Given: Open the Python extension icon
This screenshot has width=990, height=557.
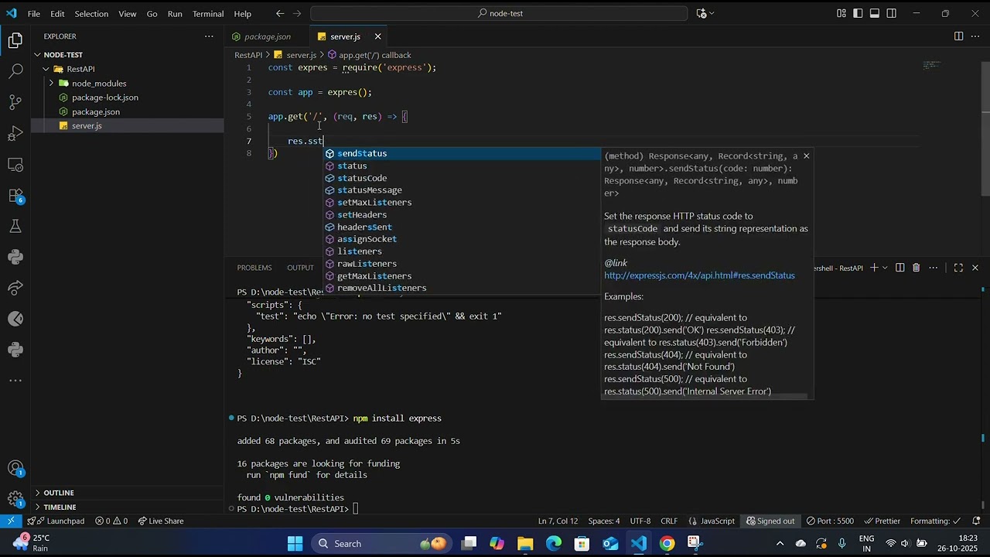Looking at the screenshot, I should point(15,257).
